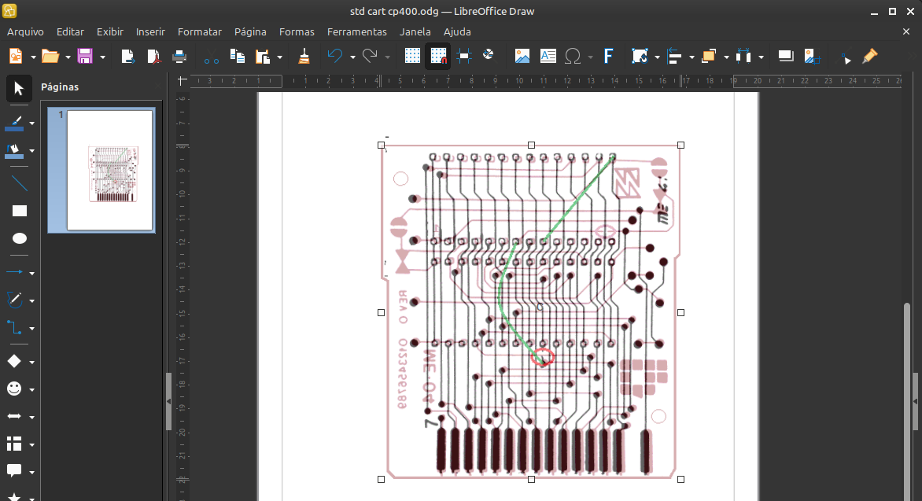The height and width of the screenshot is (501, 922).
Task: Open the Undo history dropdown arrow
Action: pos(352,57)
